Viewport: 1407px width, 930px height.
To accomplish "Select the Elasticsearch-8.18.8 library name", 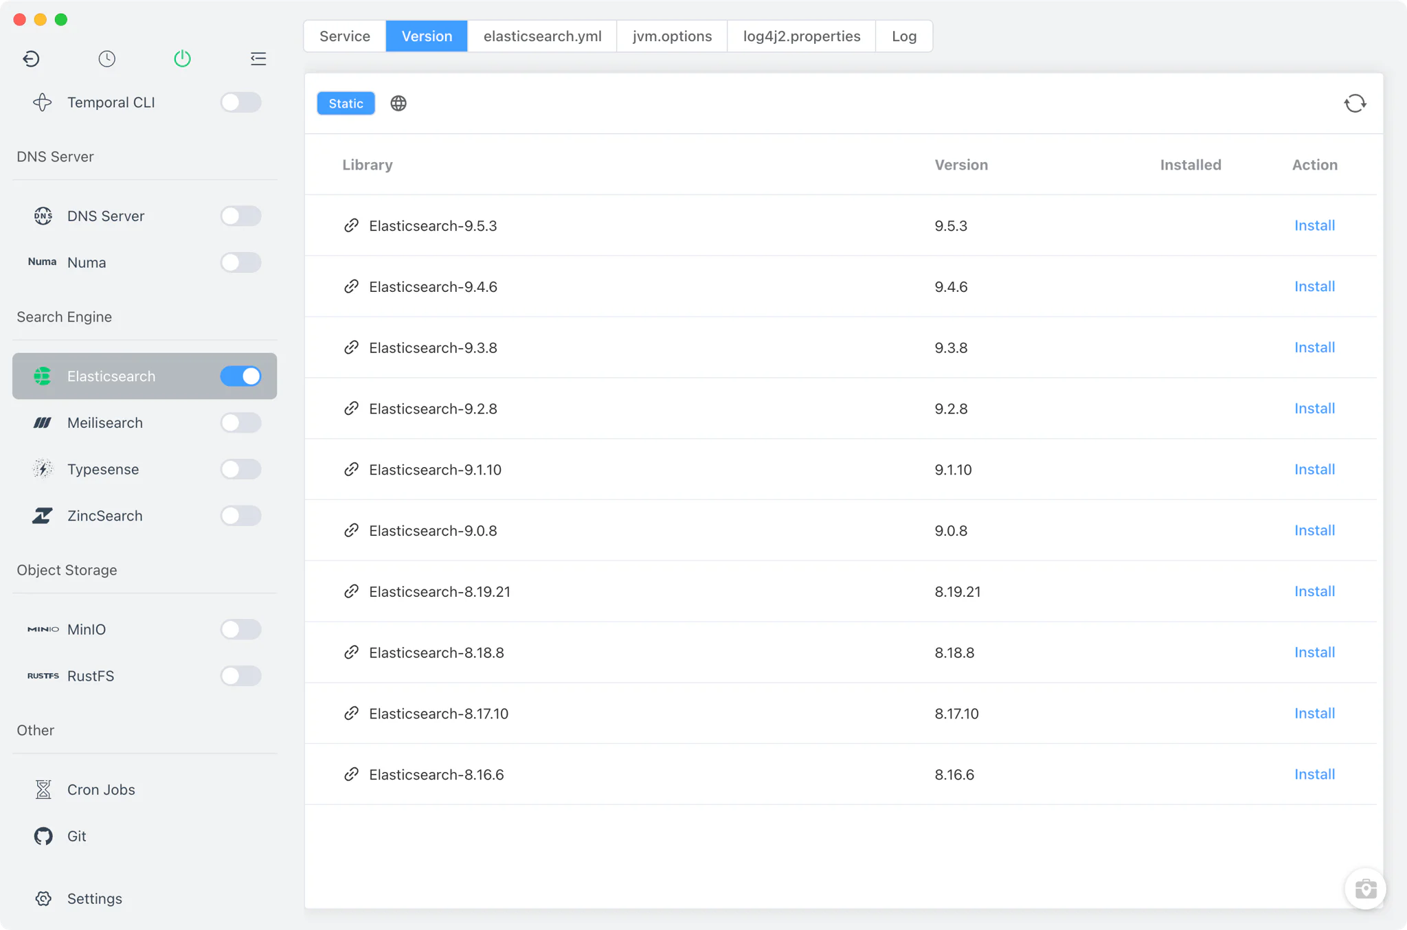I will 436,653.
